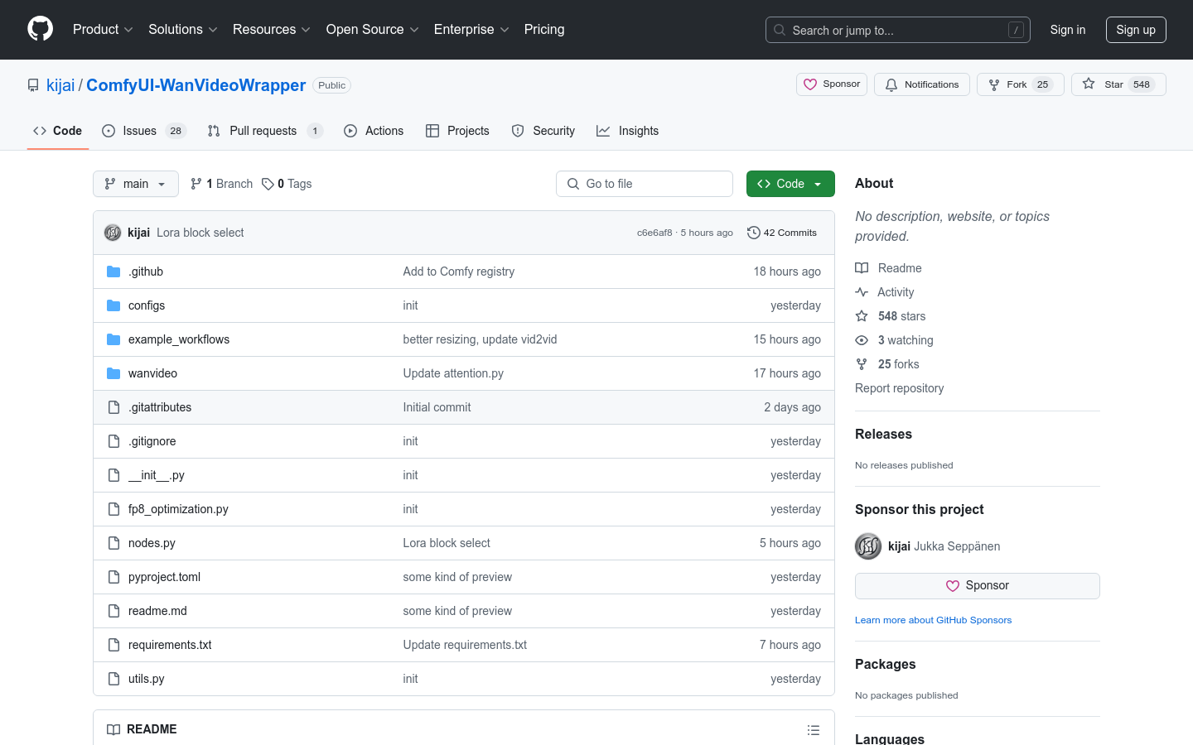The width and height of the screenshot is (1193, 745).
Task: Click the .gitignore file icon
Action: coord(114,441)
